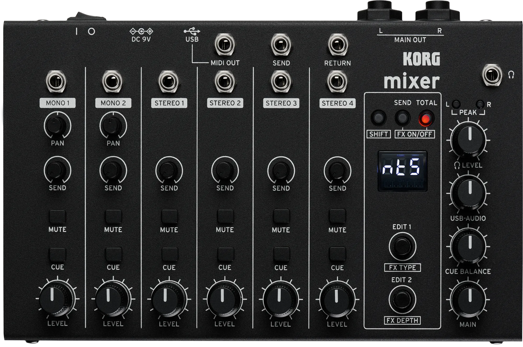Click the FX DEPTH label

click(402, 320)
